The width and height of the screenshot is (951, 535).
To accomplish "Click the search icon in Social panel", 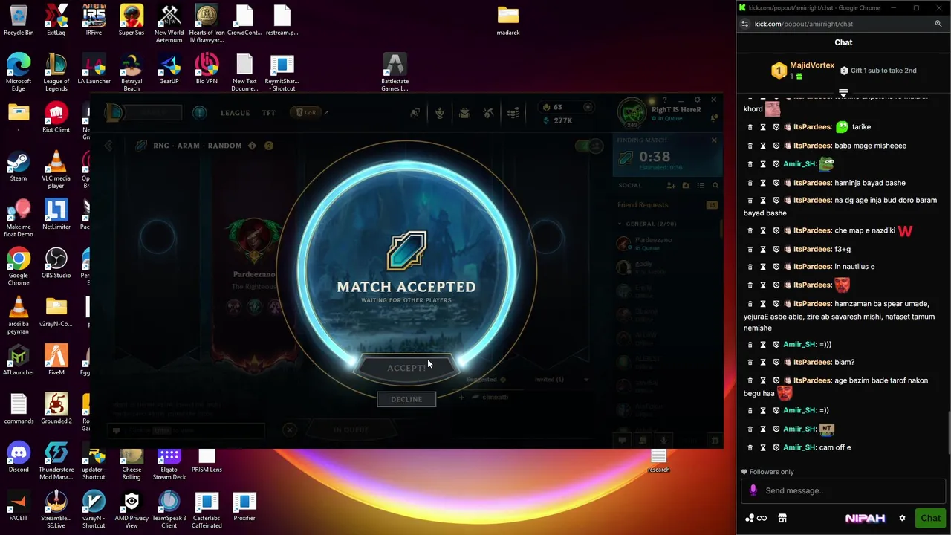I will click(x=715, y=185).
